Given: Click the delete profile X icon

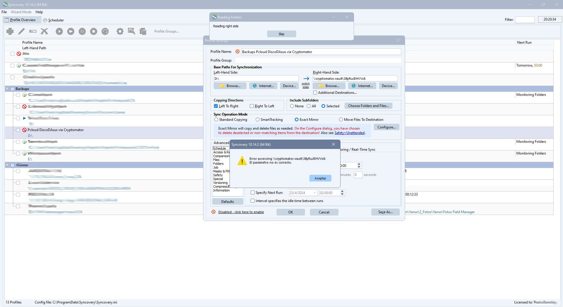Looking at the screenshot, I should (x=44, y=31).
